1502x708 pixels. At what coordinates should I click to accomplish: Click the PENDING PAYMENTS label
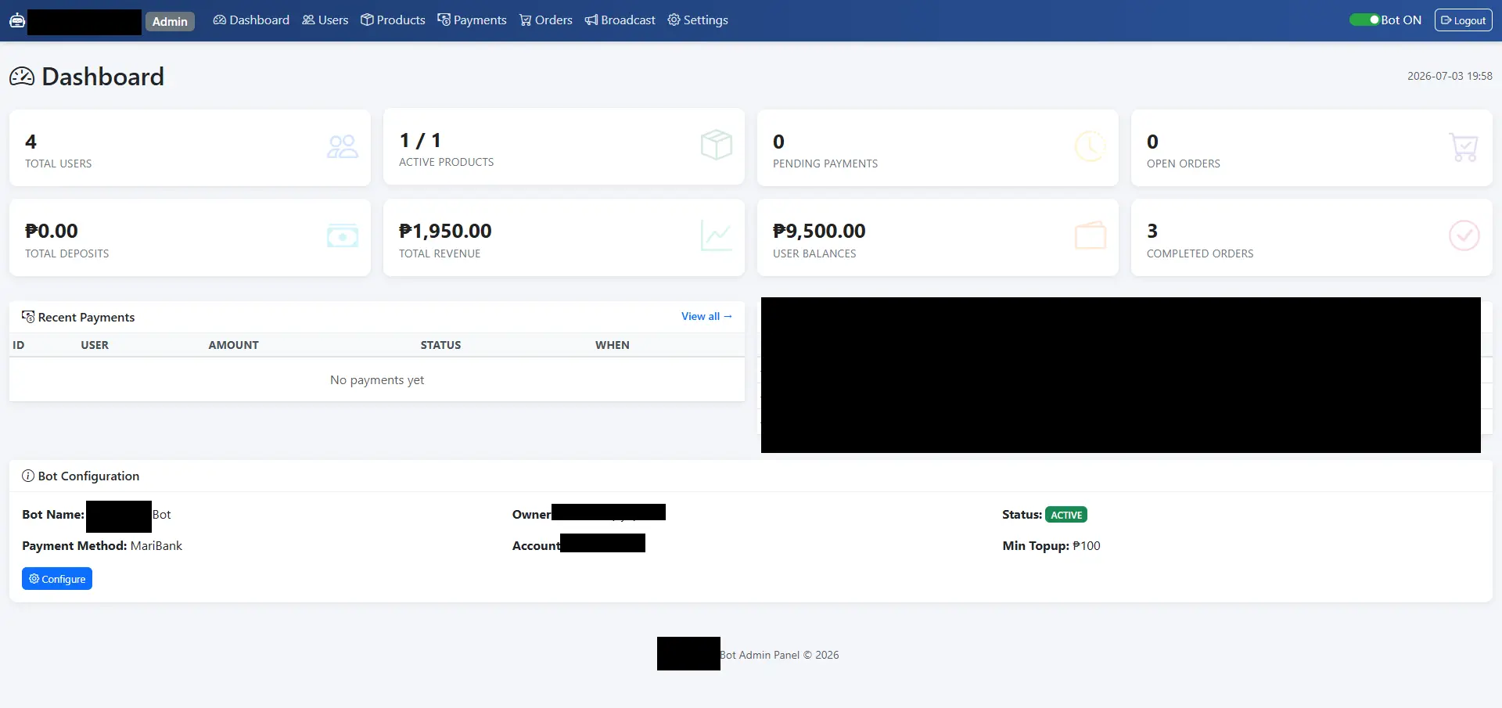[825, 164]
